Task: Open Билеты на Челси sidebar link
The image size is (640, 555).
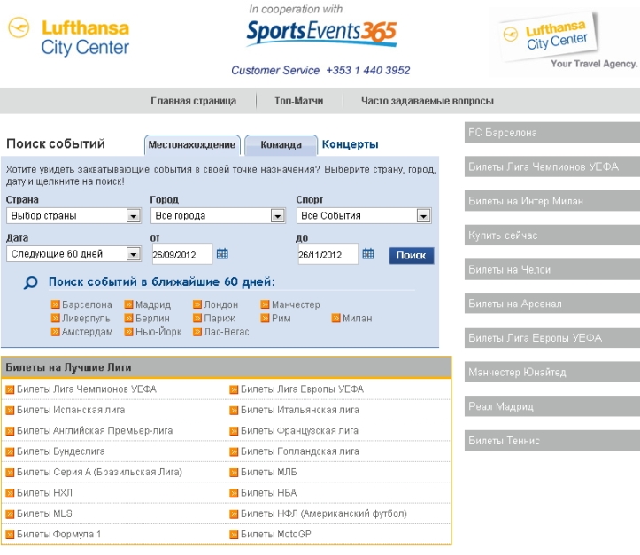Action: 552,269
